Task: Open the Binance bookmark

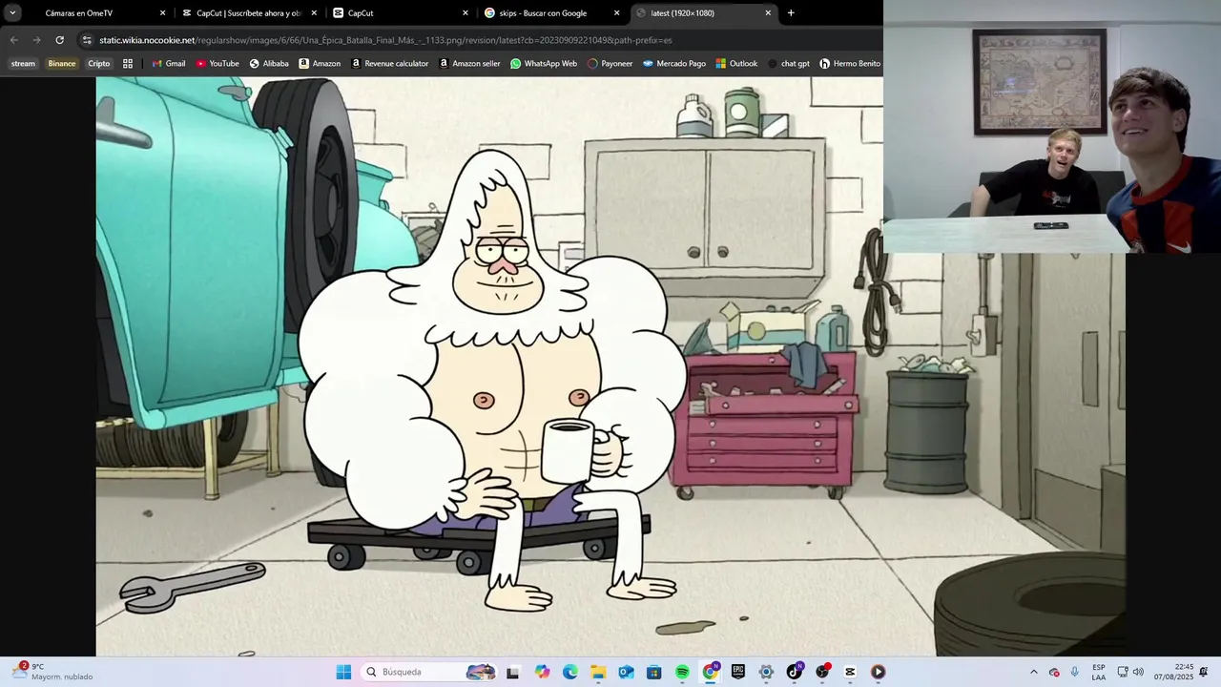Action: pyautogui.click(x=61, y=64)
